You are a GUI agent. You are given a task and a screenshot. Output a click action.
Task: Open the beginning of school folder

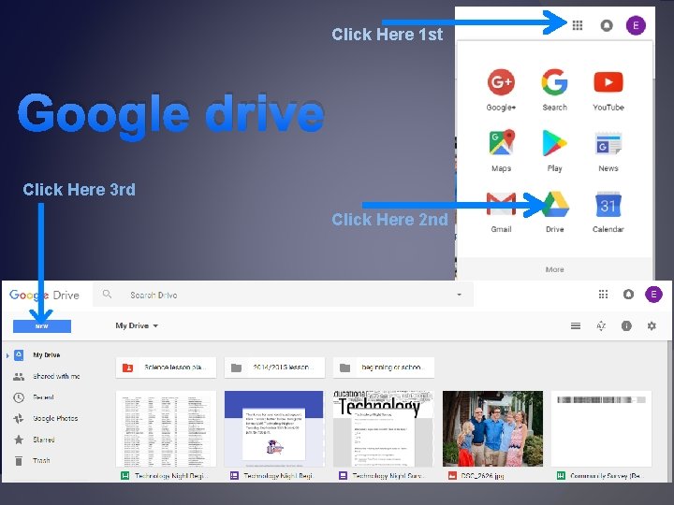[x=384, y=368]
